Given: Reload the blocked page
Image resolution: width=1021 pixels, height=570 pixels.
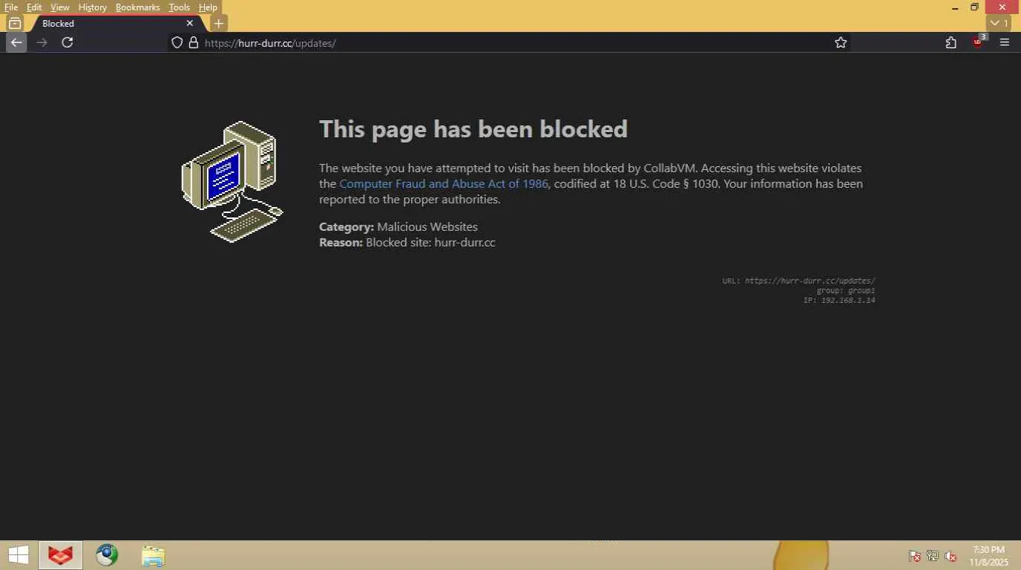Looking at the screenshot, I should [68, 42].
